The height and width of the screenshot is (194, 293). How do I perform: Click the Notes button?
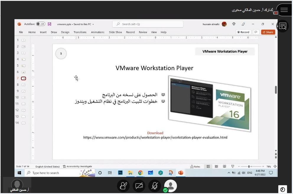coord(195,167)
